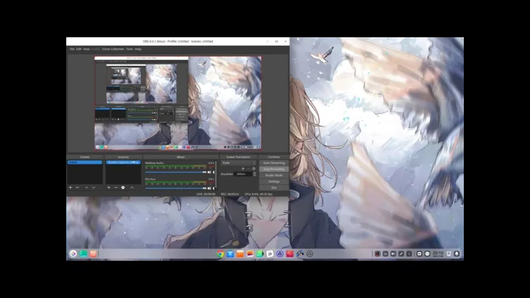Image resolution: width=530 pixels, height=298 pixels.
Task: Remove the selected scene with the minus icon
Action: click(77, 187)
